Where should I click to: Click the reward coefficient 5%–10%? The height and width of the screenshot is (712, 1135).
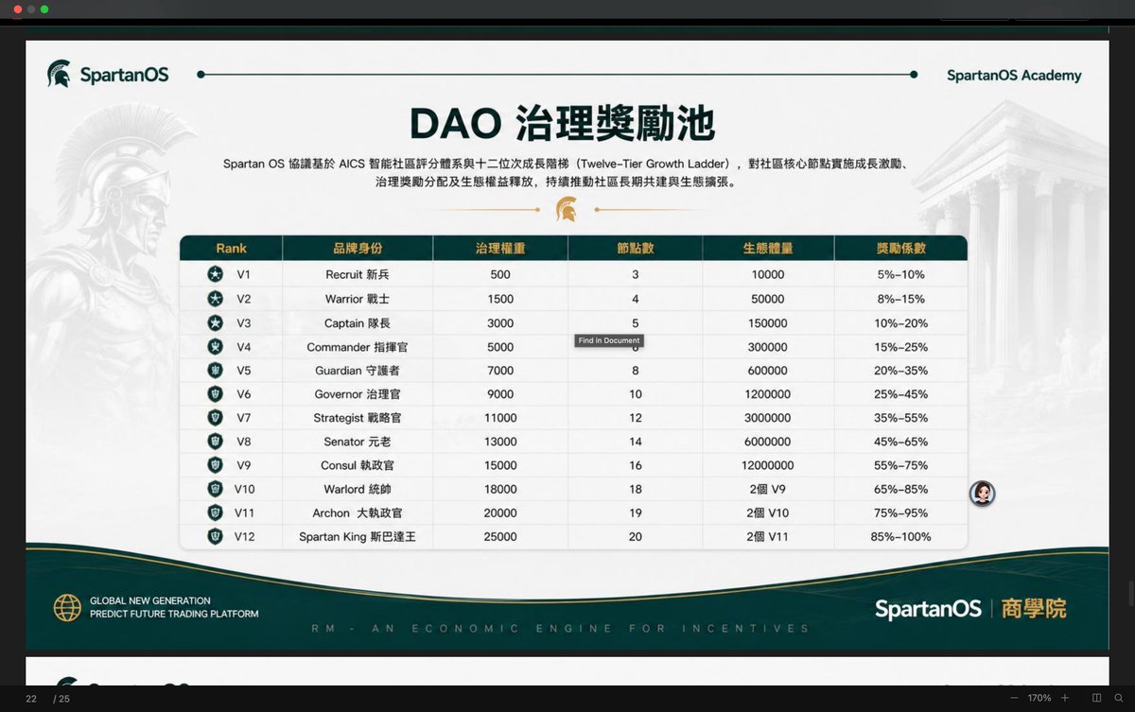point(900,275)
